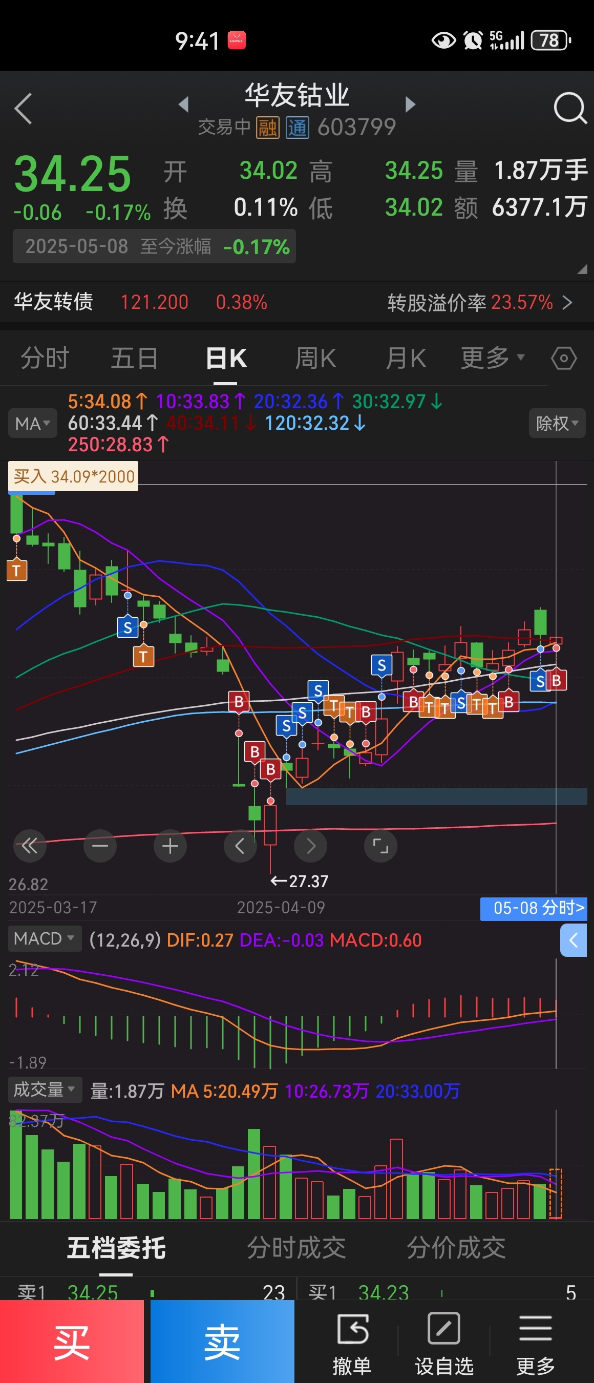Tap the 2025-03-17 date label
Image resolution: width=594 pixels, height=1383 pixels.
click(x=53, y=908)
